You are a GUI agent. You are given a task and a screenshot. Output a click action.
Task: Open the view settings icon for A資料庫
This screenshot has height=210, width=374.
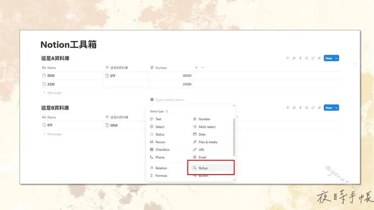click(319, 58)
